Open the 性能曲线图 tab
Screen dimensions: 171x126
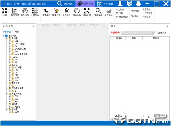point(44,25)
